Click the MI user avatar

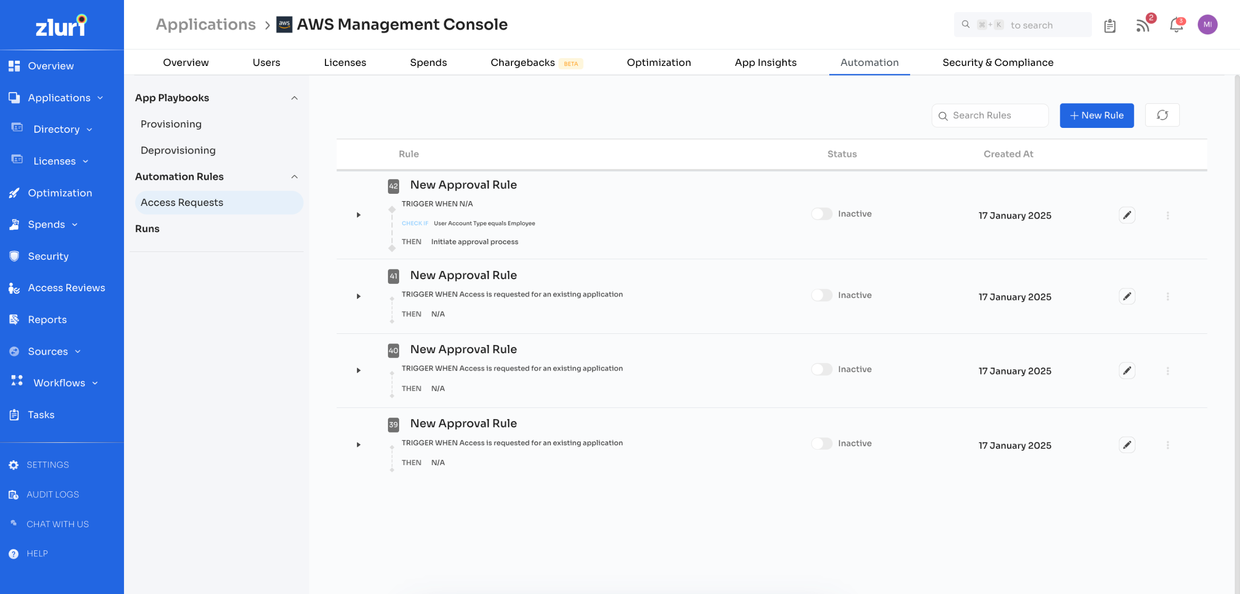click(1207, 25)
